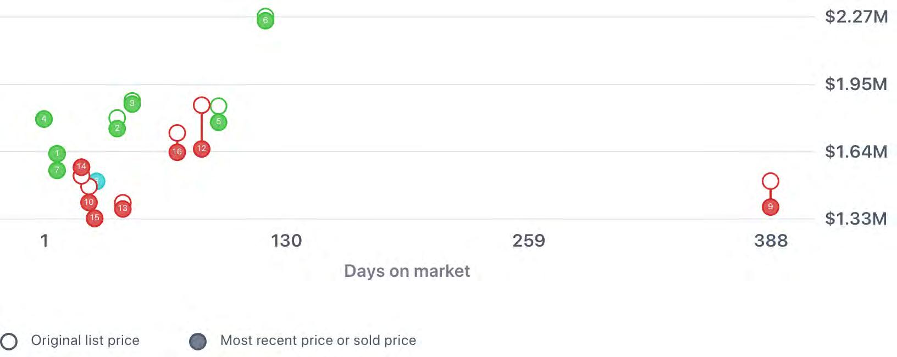This screenshot has height=357, width=897.
Task: Click hollow red original price circle above 12
Action: (202, 105)
